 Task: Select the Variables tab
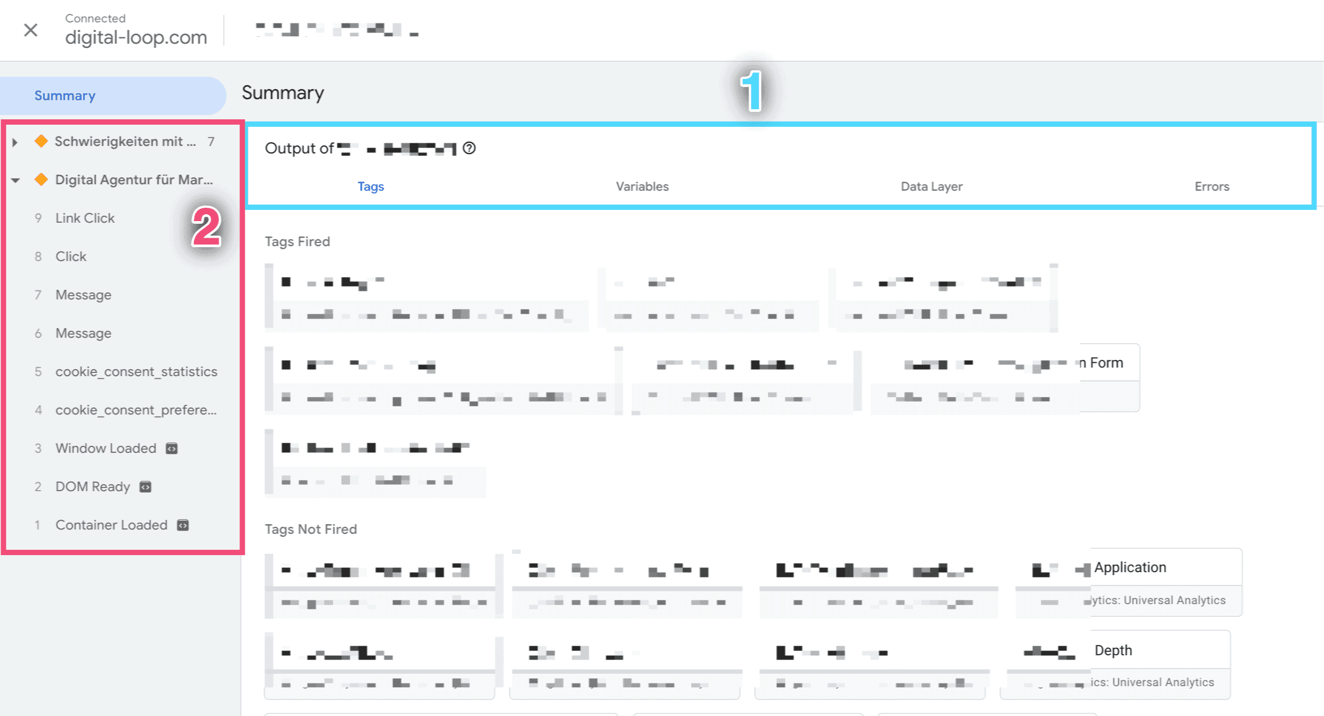pyautogui.click(x=642, y=185)
